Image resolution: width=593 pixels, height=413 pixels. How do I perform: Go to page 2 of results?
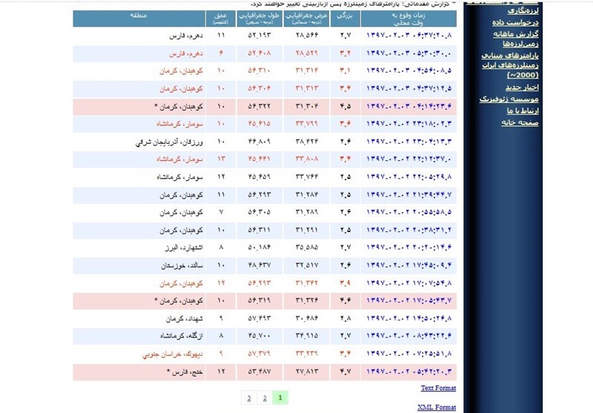tap(263, 397)
